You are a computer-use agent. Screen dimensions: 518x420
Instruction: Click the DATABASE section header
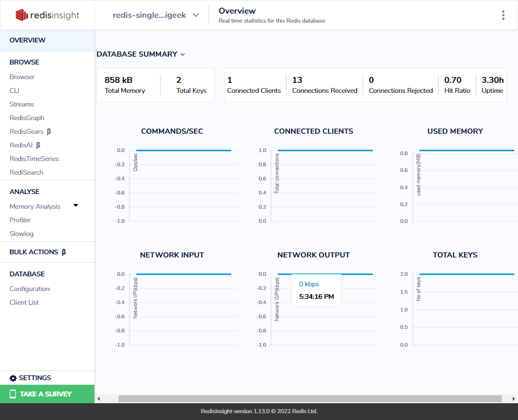27,274
